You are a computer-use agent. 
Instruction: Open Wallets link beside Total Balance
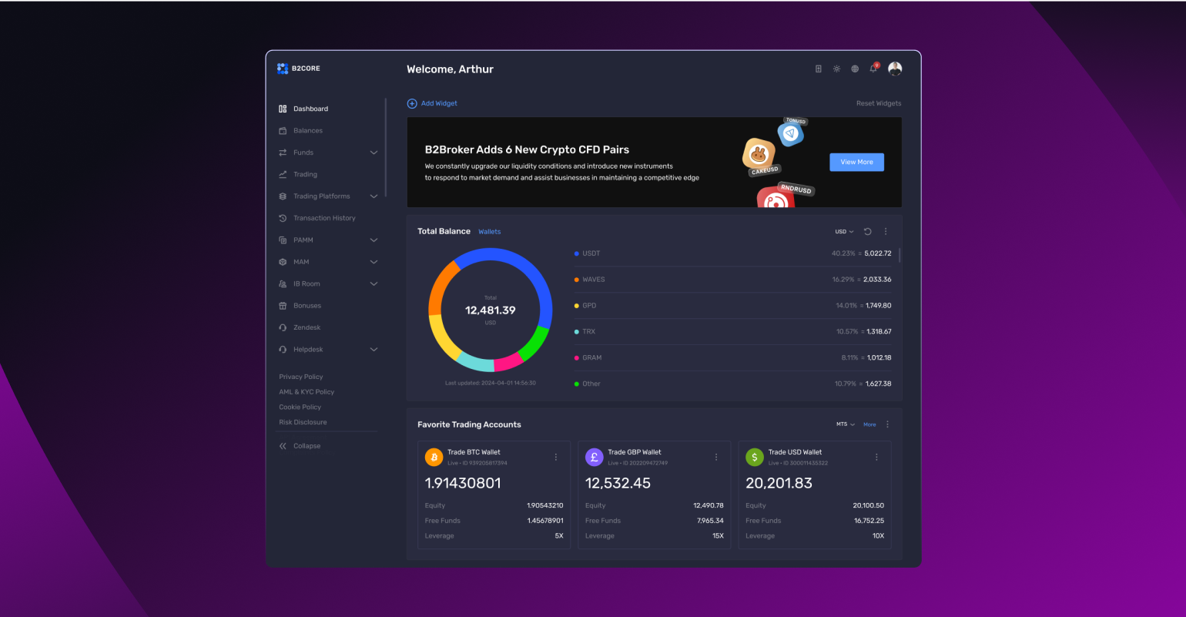point(489,232)
